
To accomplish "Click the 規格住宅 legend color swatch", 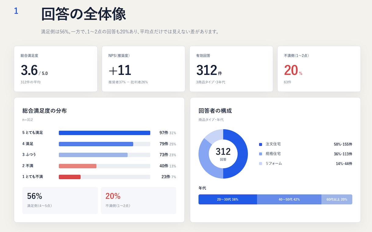I will (x=260, y=154).
